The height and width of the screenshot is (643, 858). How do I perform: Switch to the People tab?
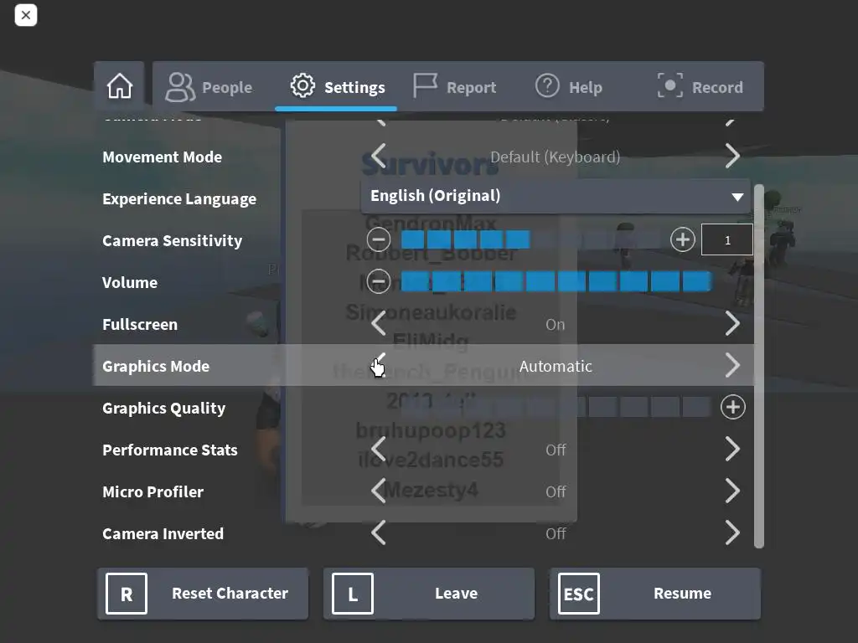pos(209,87)
